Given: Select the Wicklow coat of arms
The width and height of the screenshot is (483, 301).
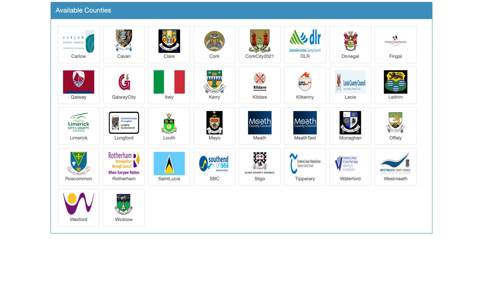Looking at the screenshot, I should tap(124, 204).
